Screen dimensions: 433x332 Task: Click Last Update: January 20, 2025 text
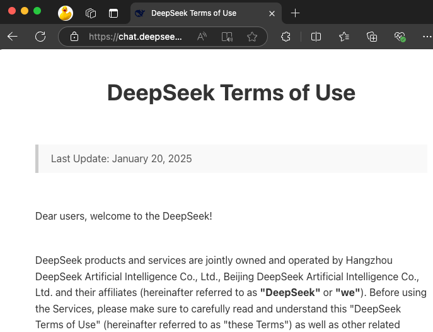(x=121, y=158)
